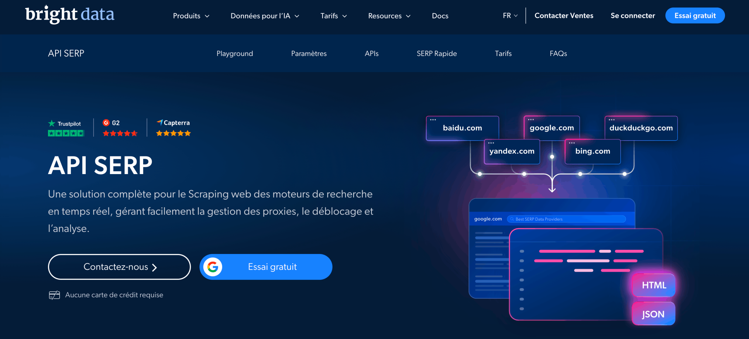Click the JSON format badge
This screenshot has width=749, height=339.
coord(653,314)
